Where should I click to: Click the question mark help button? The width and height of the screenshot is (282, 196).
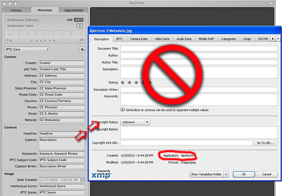(79, 25)
